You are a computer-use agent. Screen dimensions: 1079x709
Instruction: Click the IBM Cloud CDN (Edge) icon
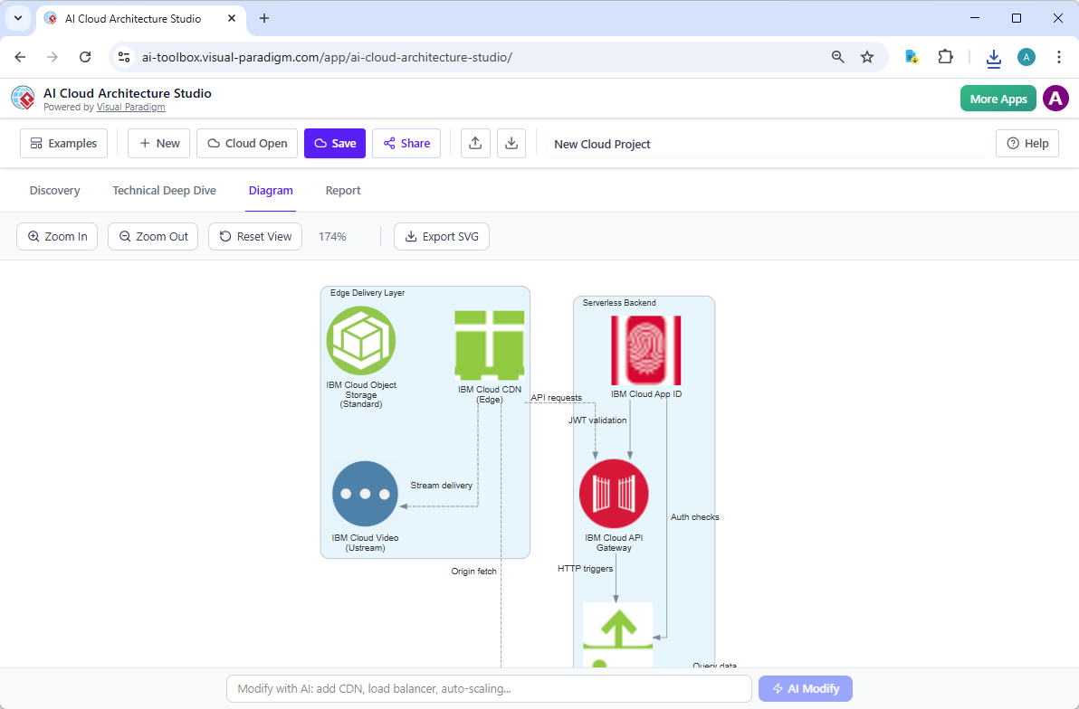pos(489,345)
